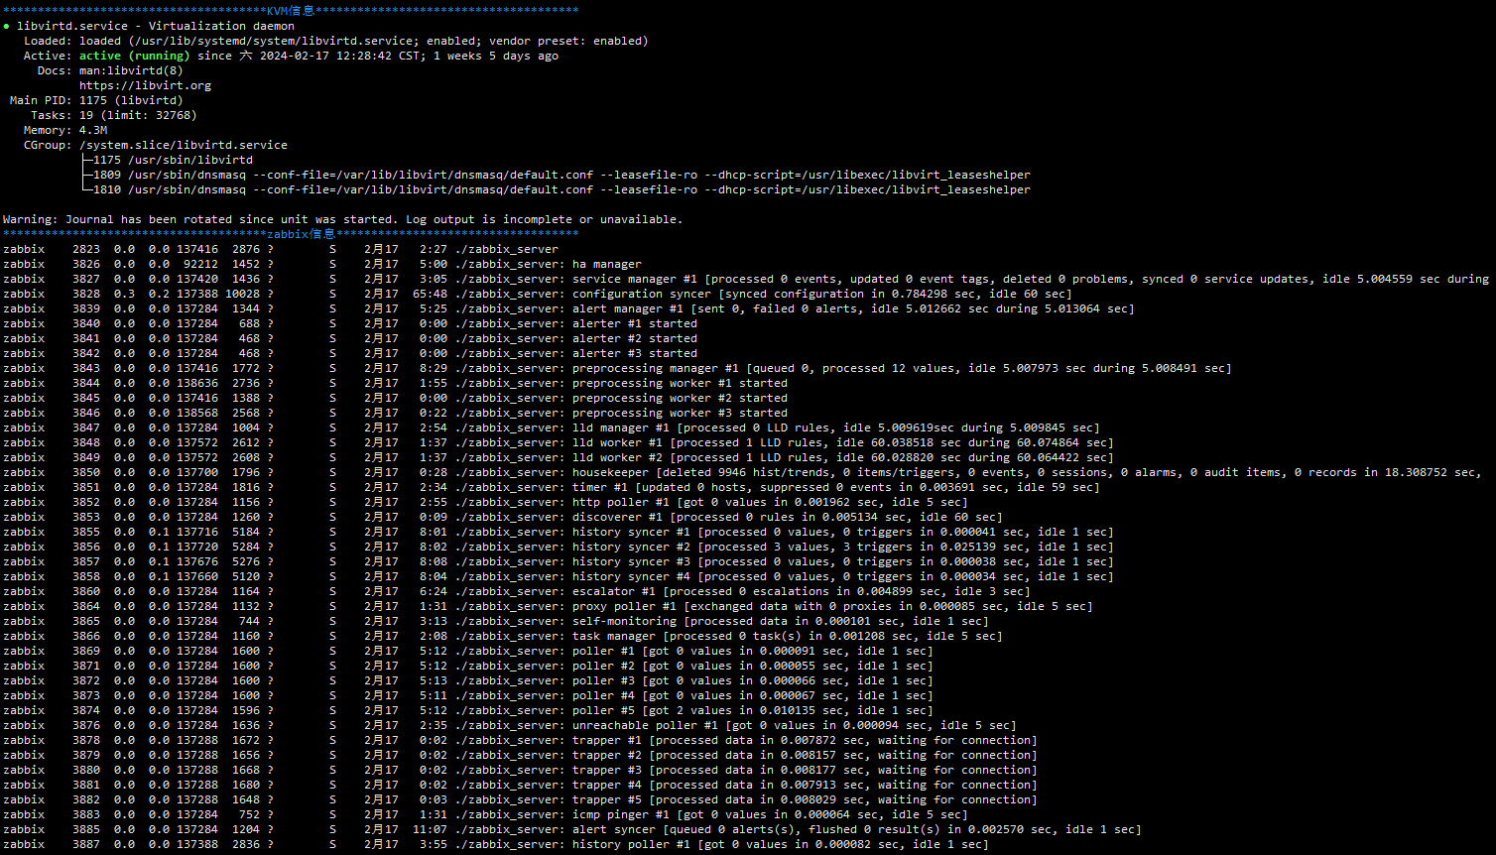Click the 'lld manager #1' row
Image resolution: width=1496 pixels, height=855 pixels.
[551, 427]
